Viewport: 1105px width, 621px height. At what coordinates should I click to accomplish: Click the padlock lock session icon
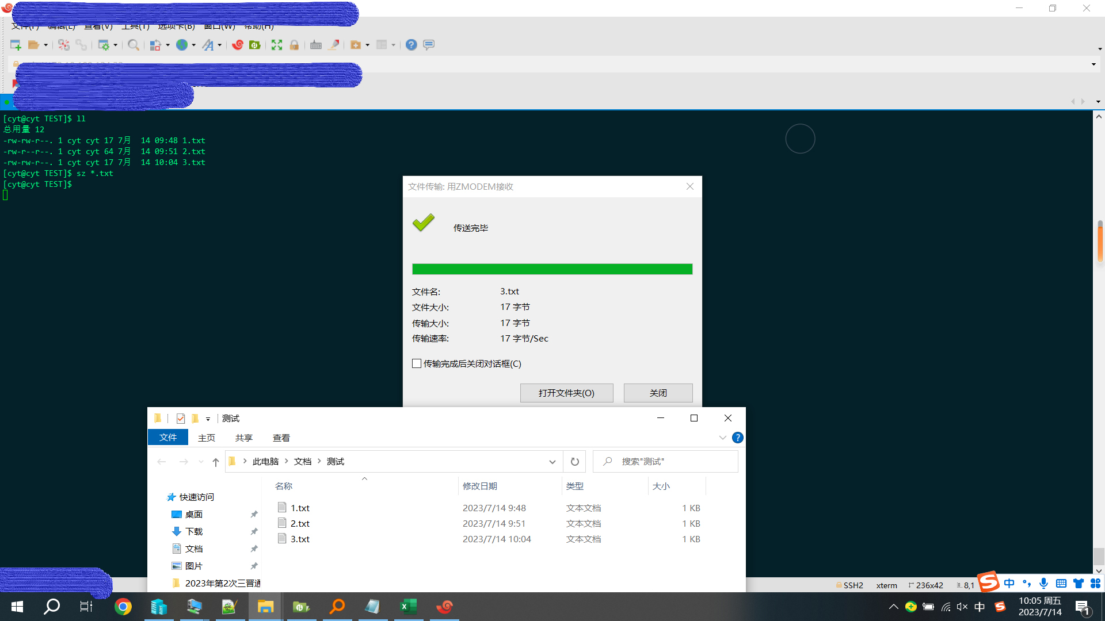294,45
